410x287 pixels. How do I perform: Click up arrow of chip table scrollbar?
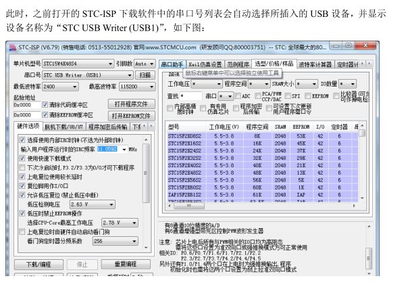click(x=362, y=125)
